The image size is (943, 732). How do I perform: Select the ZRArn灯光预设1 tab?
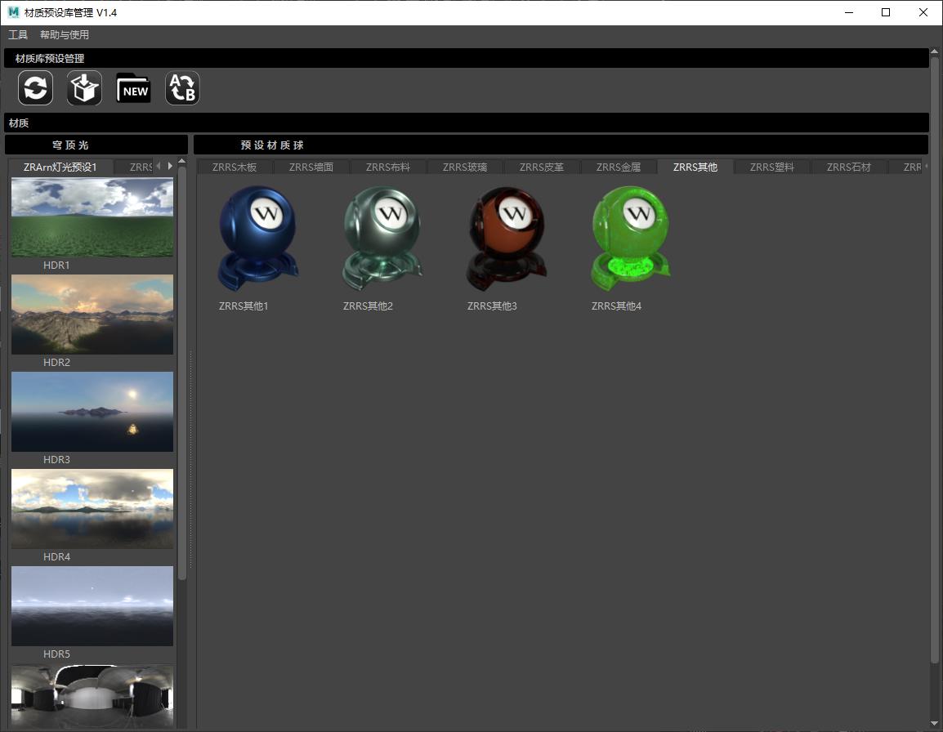(60, 167)
